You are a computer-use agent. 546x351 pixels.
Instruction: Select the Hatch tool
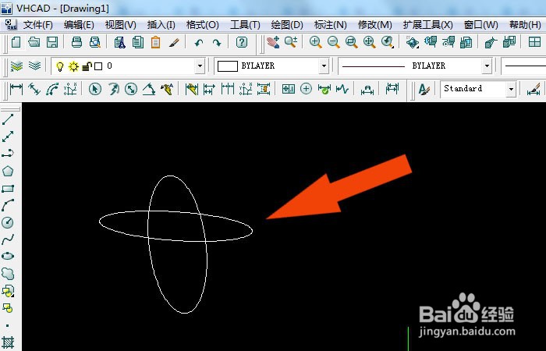coord(8,342)
